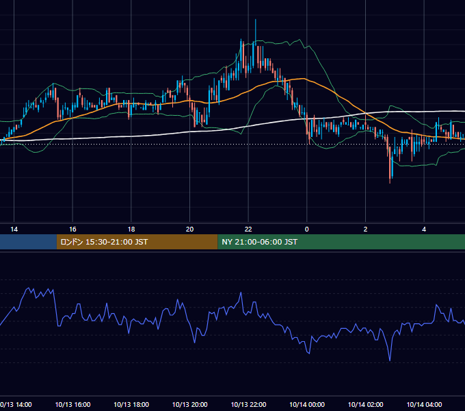Click the 2 hour label on price chart axis

tap(365, 229)
